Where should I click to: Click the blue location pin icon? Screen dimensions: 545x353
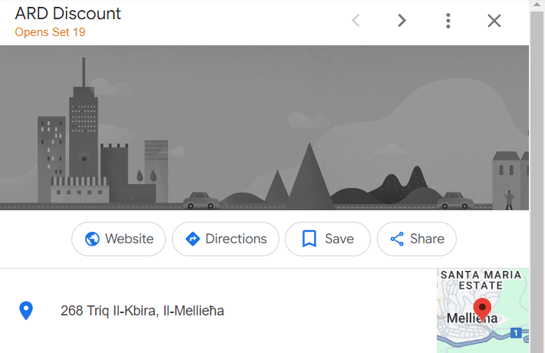tap(26, 311)
